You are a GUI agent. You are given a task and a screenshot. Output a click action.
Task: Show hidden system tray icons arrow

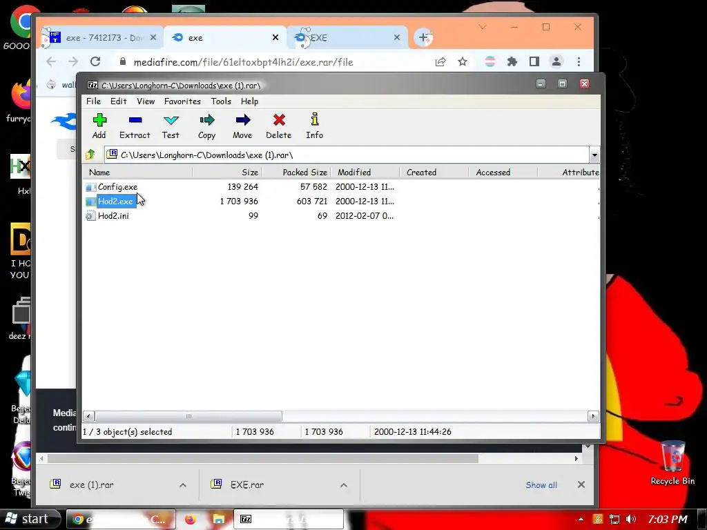581,519
